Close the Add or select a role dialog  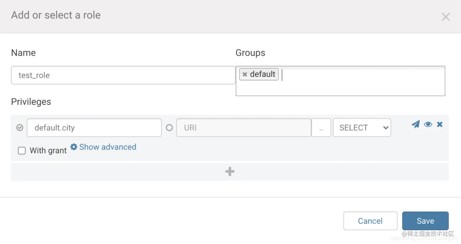click(x=446, y=17)
